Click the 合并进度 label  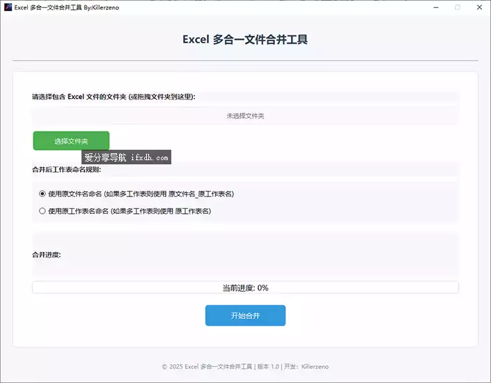coord(47,255)
